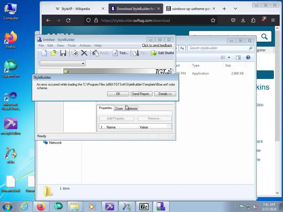Open the list all tabs chevron
The image size is (283, 212).
tap(235, 9)
